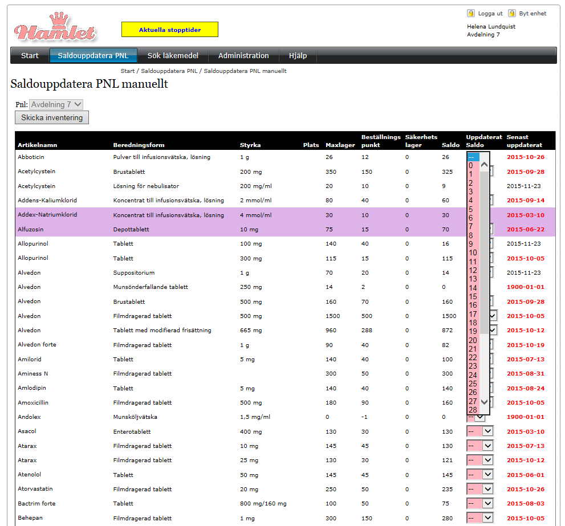Click Senast uppdaterat column header
The width and height of the screenshot is (565, 526).
525,141
